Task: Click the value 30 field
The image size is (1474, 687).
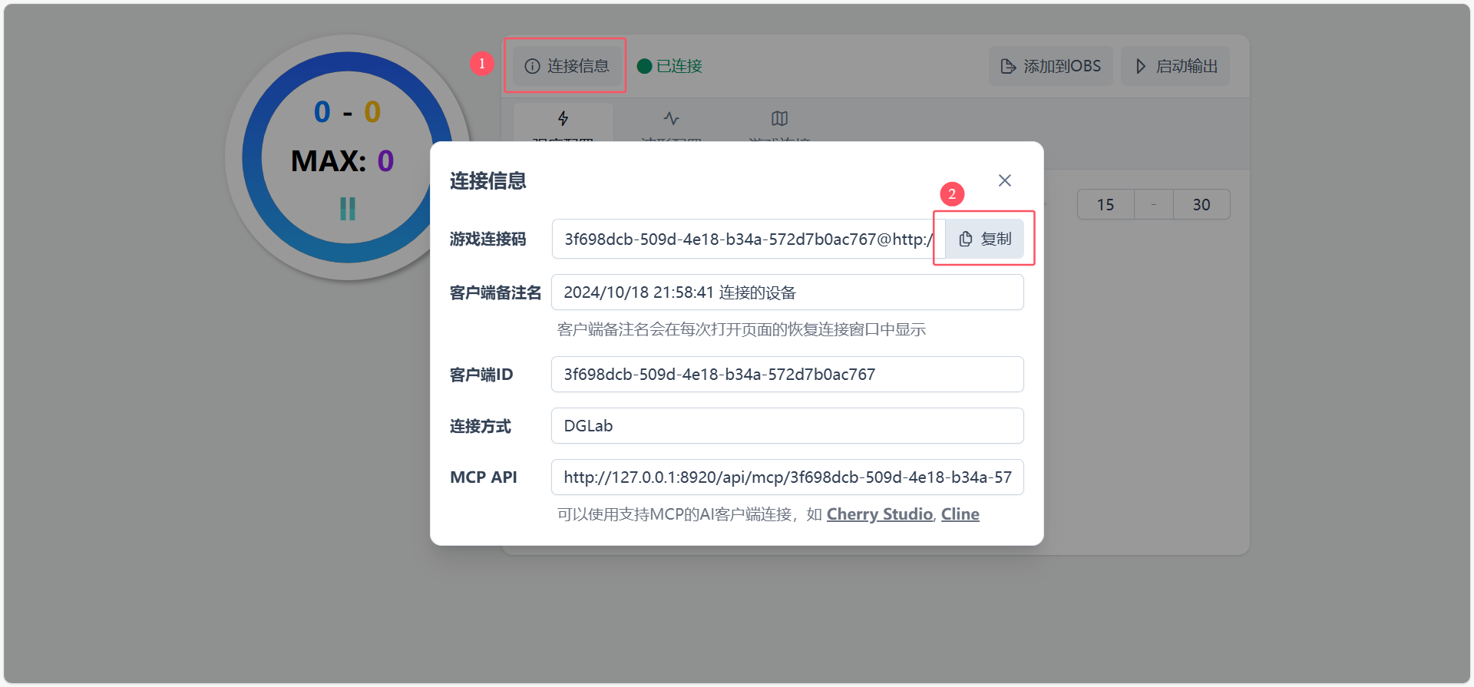Action: coord(1201,205)
